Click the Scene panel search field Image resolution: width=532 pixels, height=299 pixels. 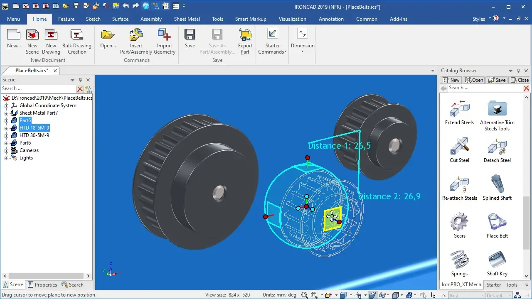39,88
